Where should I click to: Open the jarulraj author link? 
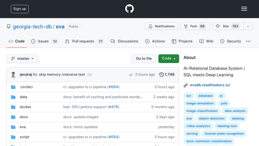point(26,75)
